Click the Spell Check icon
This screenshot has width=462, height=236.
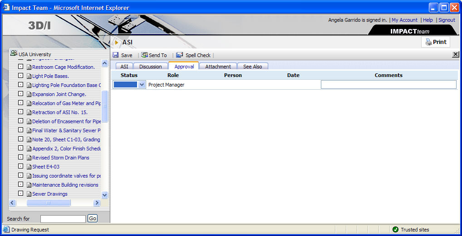point(180,55)
